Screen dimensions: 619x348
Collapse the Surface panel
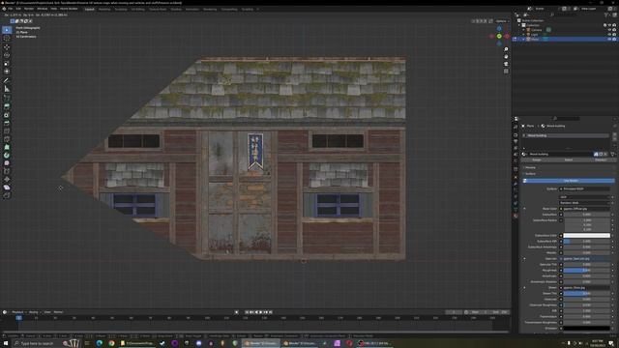click(x=530, y=174)
